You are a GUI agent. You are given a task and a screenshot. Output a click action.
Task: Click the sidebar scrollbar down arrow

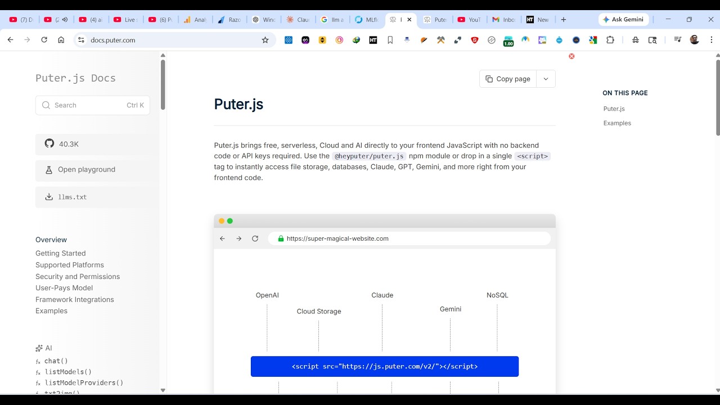click(x=163, y=390)
